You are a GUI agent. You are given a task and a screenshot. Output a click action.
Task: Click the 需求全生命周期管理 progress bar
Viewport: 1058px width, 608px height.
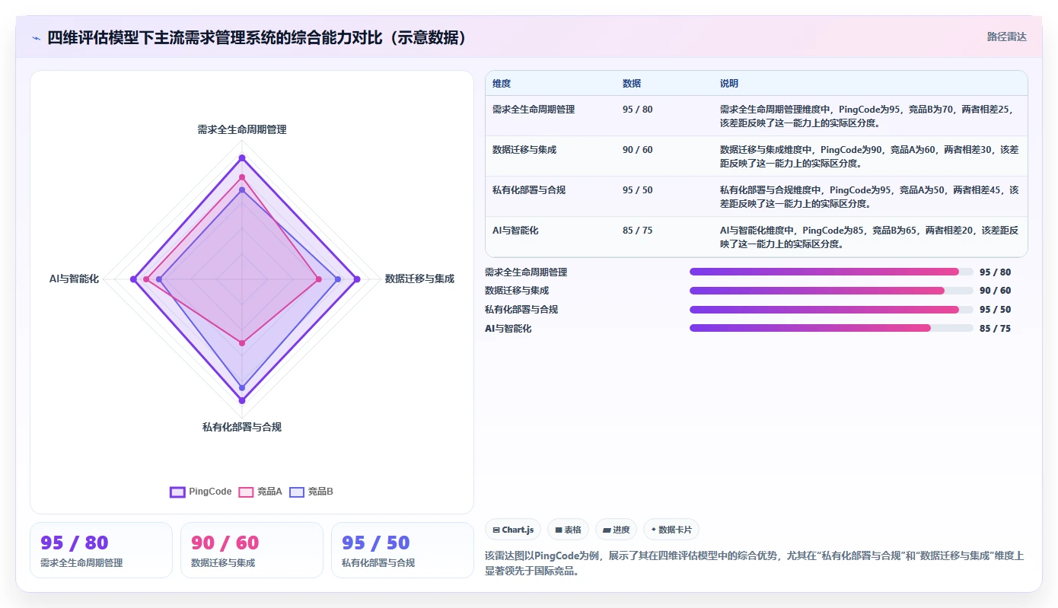point(831,272)
